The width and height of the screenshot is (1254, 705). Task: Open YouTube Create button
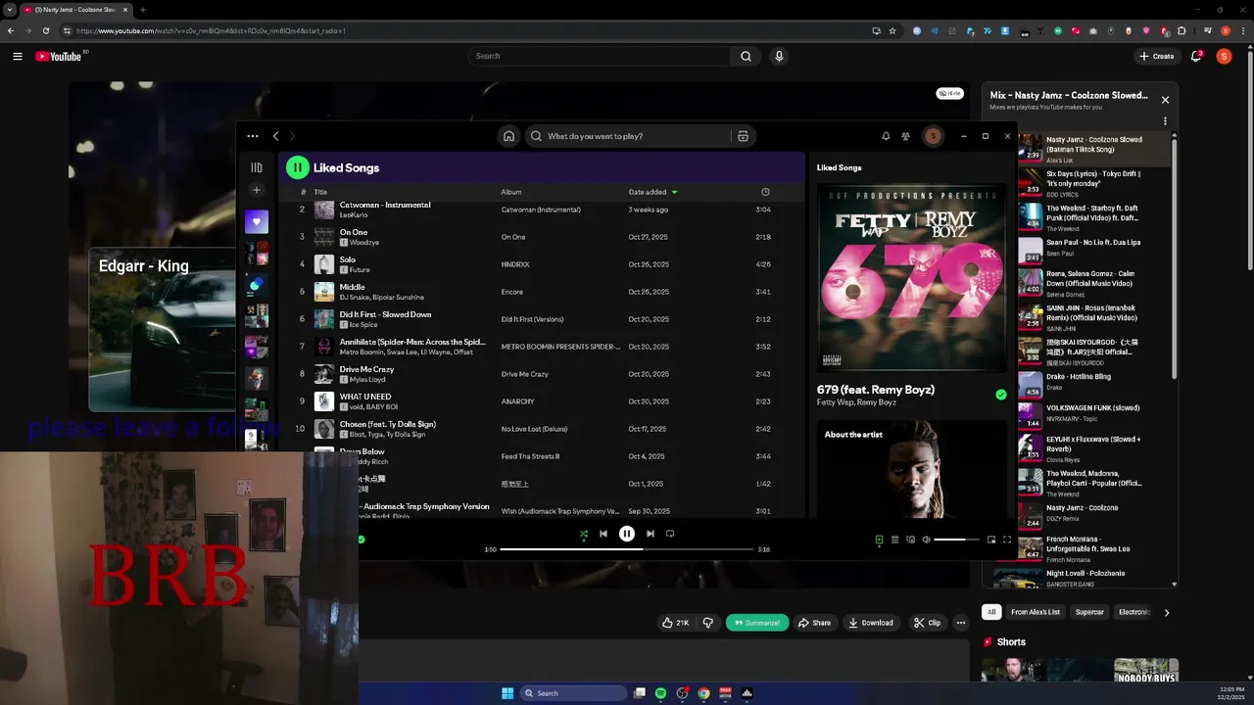[x=1157, y=56]
